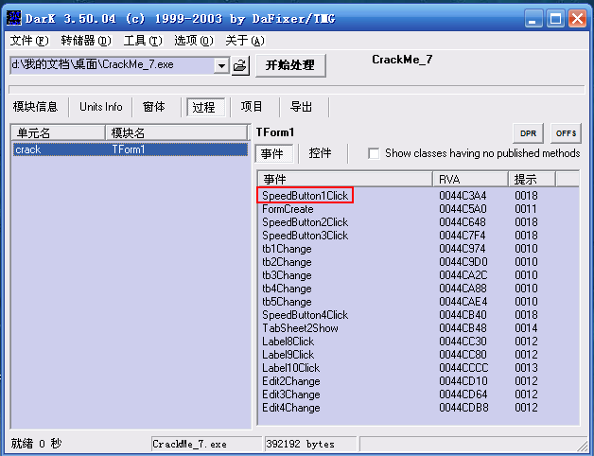Select the SpeedButton3Click event
Viewport: 594px width, 456px height.
pyautogui.click(x=305, y=236)
